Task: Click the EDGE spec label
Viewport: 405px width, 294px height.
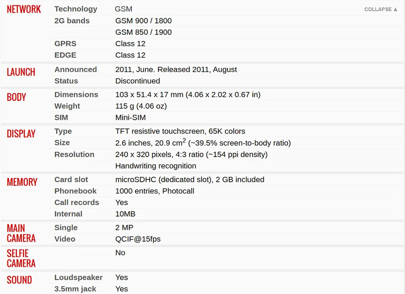Action: (x=65, y=55)
